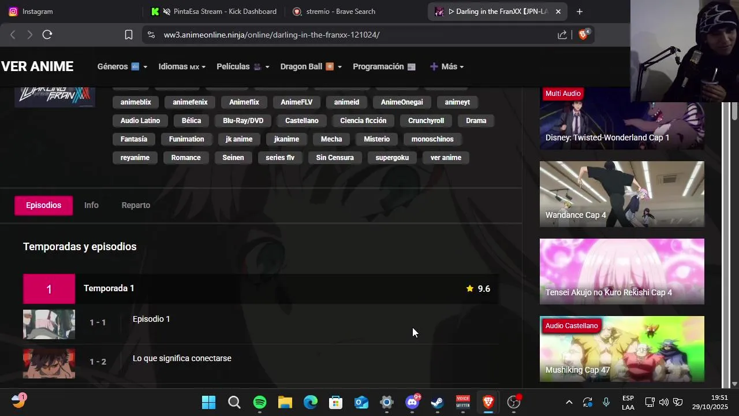Open Windows taskbar search icon
Viewport: 739px width, 416px height.
click(x=234, y=402)
